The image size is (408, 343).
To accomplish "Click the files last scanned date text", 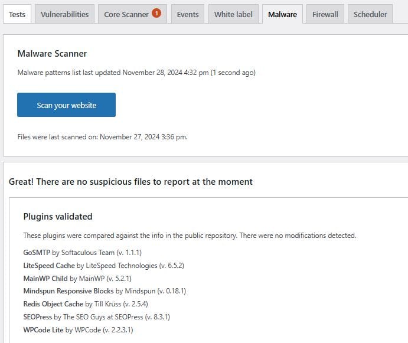I will 102,137.
